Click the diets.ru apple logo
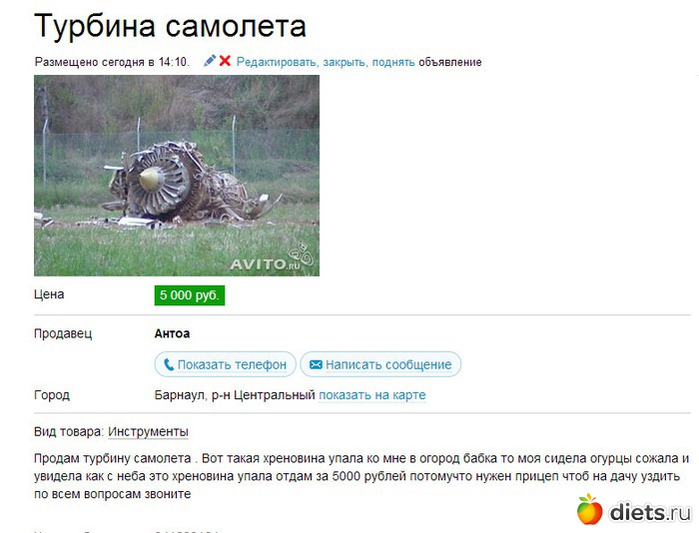 (x=590, y=509)
